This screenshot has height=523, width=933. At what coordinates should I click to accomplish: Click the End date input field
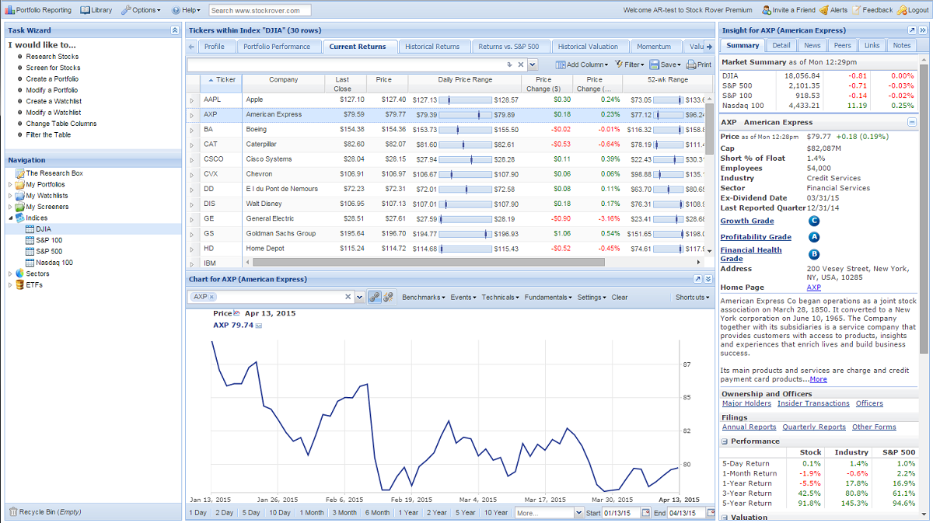coord(686,513)
